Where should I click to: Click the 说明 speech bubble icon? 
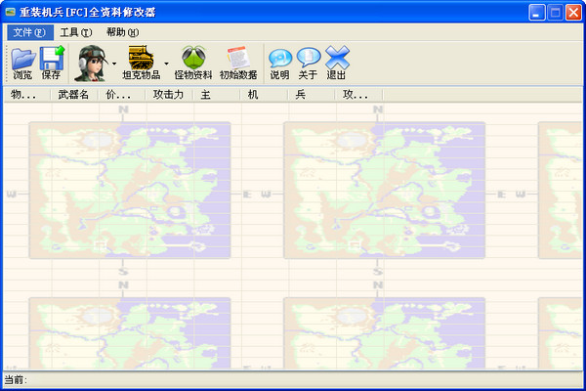[280, 63]
